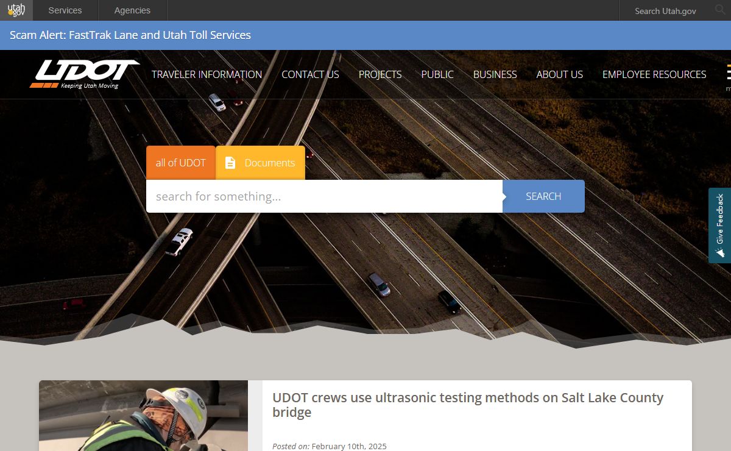731x451 pixels.
Task: Click the document icon on Documents tab
Action: [x=230, y=163]
